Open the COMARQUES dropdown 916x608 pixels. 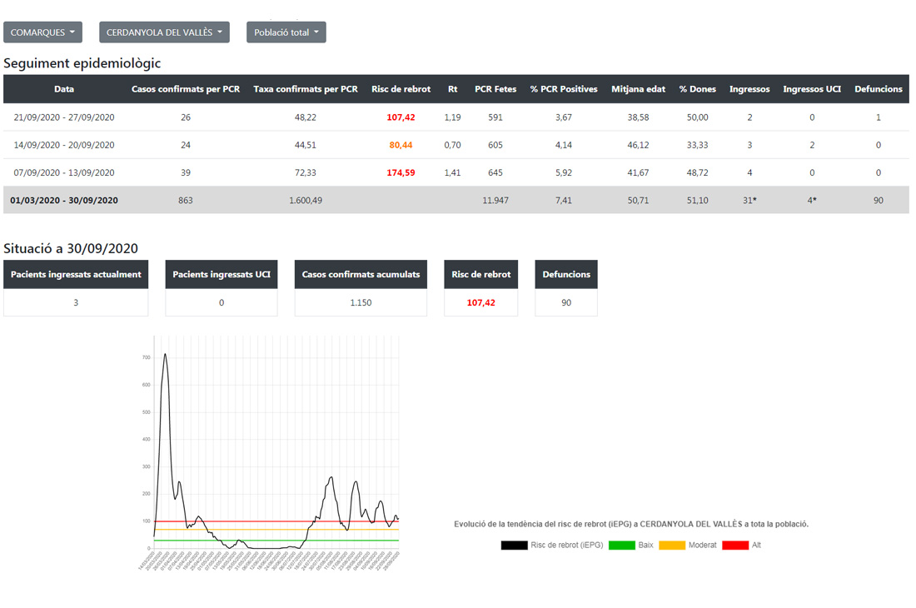pyautogui.click(x=42, y=32)
